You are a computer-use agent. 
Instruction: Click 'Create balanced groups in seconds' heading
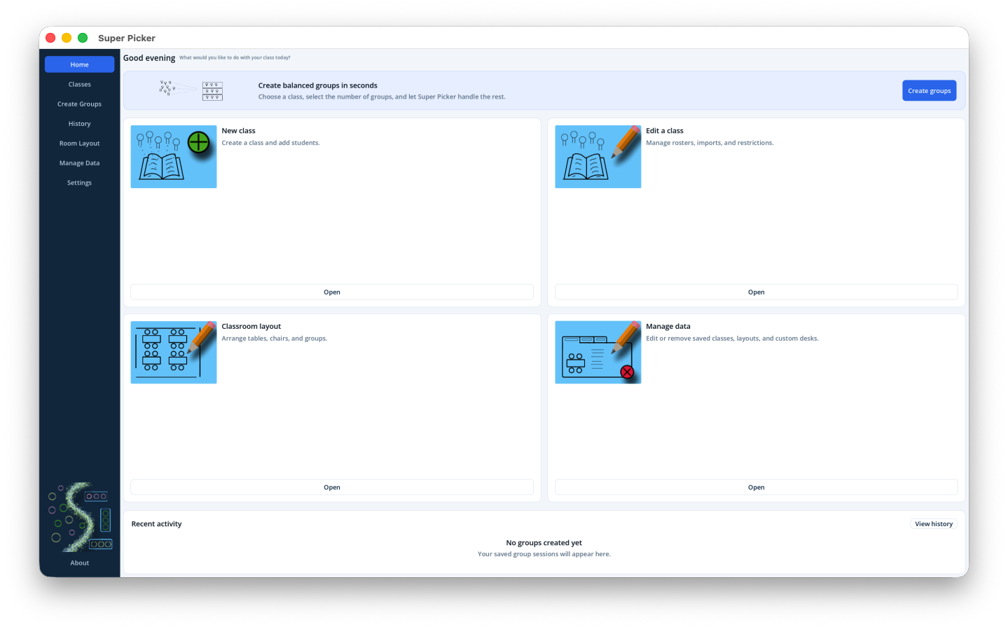[x=318, y=85]
